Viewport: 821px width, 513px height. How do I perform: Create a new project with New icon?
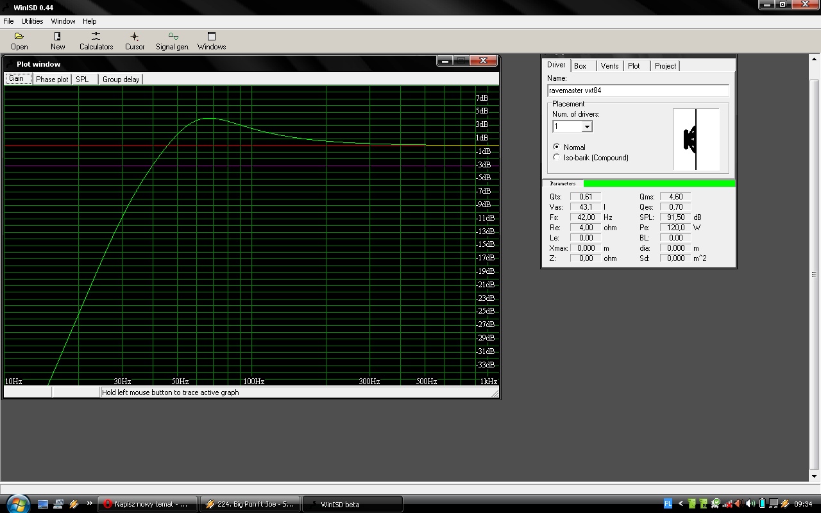(58, 41)
